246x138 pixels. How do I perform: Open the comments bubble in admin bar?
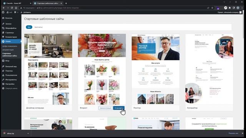[x=15, y=12]
